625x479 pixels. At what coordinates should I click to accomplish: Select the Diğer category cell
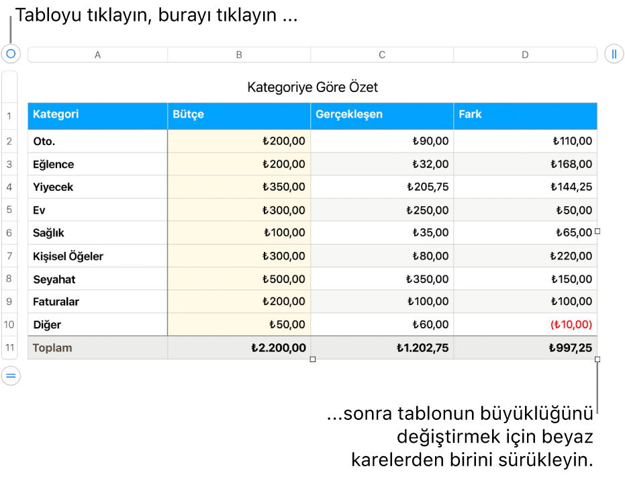(97, 324)
